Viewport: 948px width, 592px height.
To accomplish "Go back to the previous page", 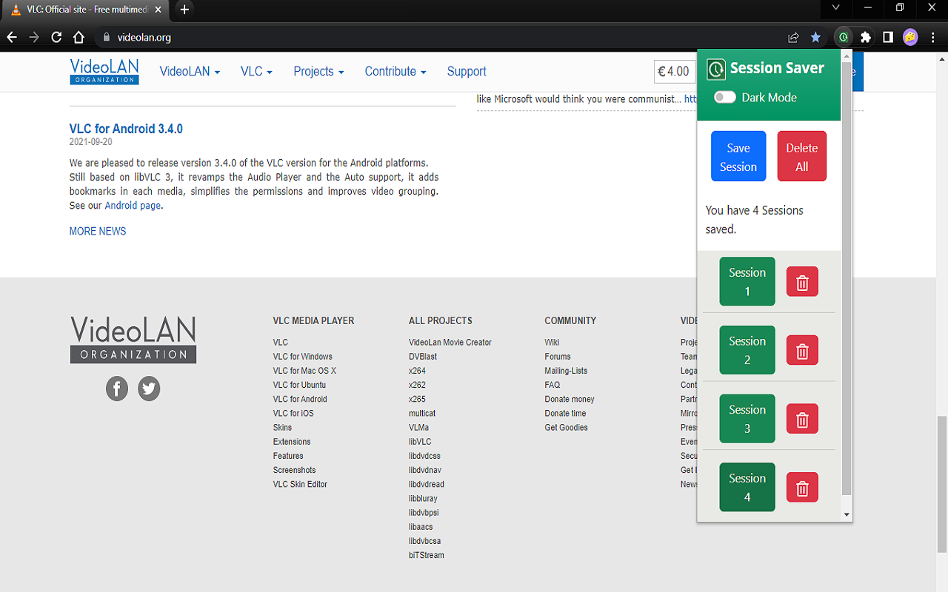I will tap(12, 37).
